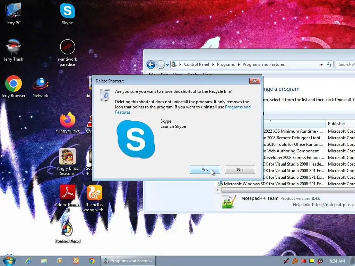Click the red flag Action Center tray icon

click(303, 261)
